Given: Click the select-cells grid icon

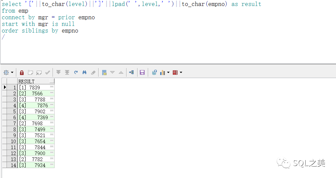Looking at the screenshot, I should [6, 73].
